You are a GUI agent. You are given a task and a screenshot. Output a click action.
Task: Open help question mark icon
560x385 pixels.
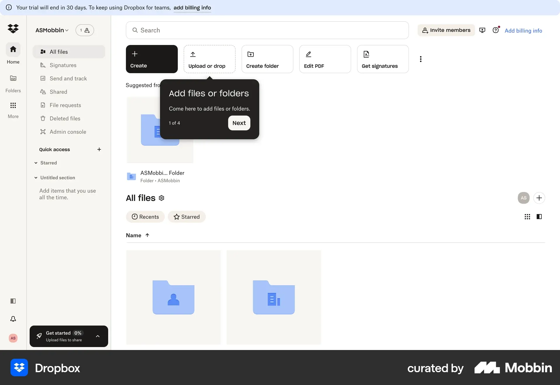[496, 30]
